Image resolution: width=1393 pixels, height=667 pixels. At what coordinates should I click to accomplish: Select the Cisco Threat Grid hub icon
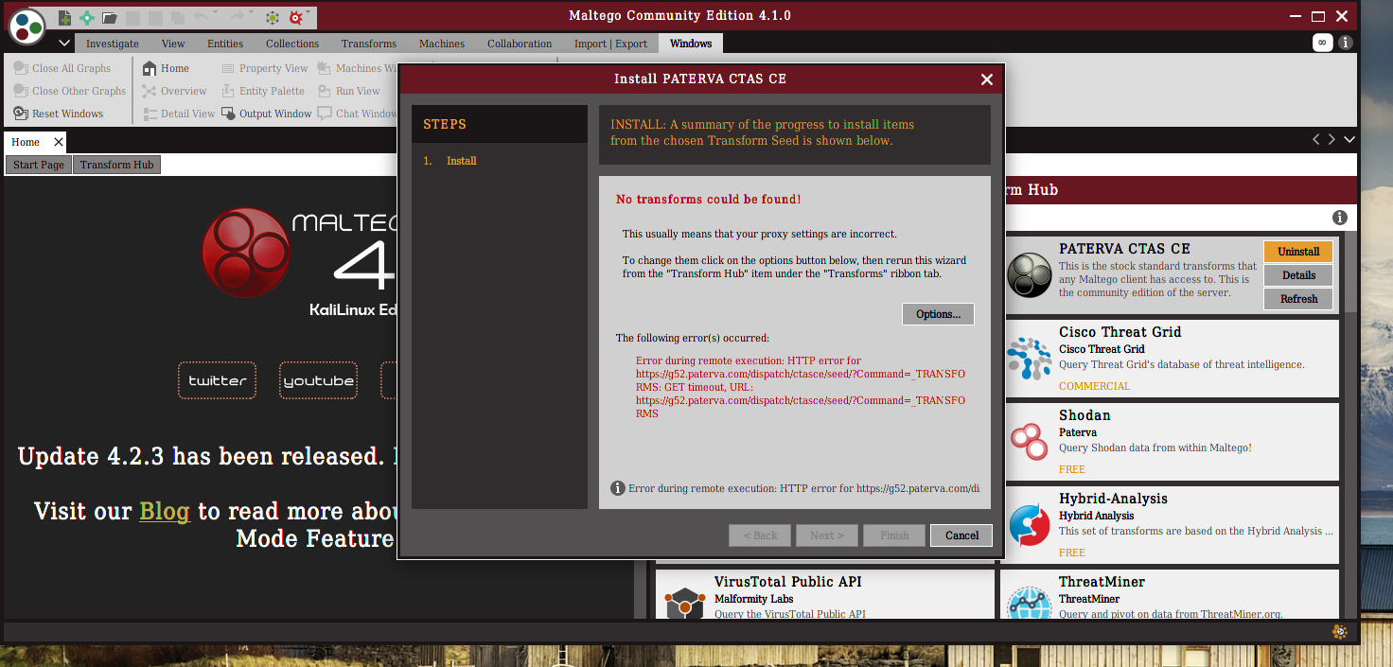[1030, 359]
